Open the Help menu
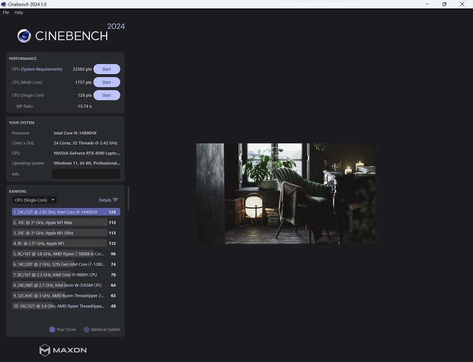473x362 pixels. point(19,13)
